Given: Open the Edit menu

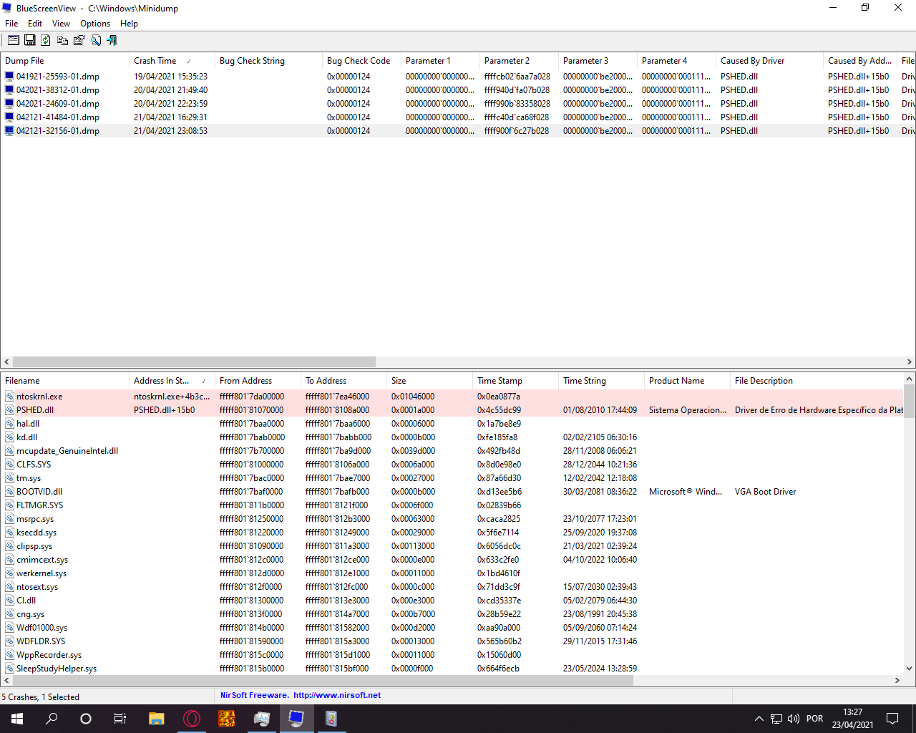Looking at the screenshot, I should coord(35,23).
